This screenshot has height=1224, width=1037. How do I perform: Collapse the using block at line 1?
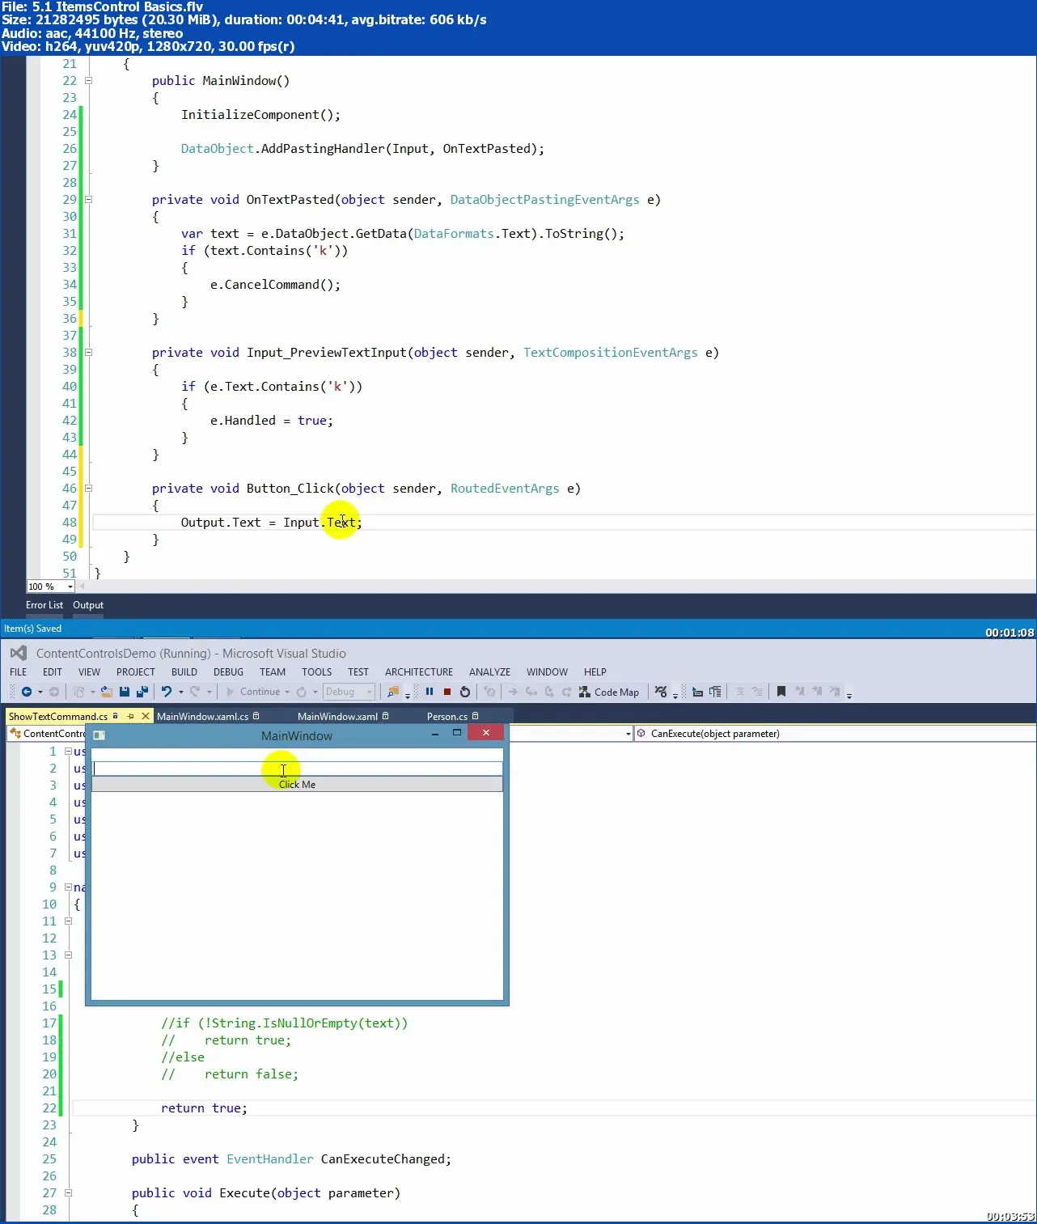pyautogui.click(x=69, y=752)
